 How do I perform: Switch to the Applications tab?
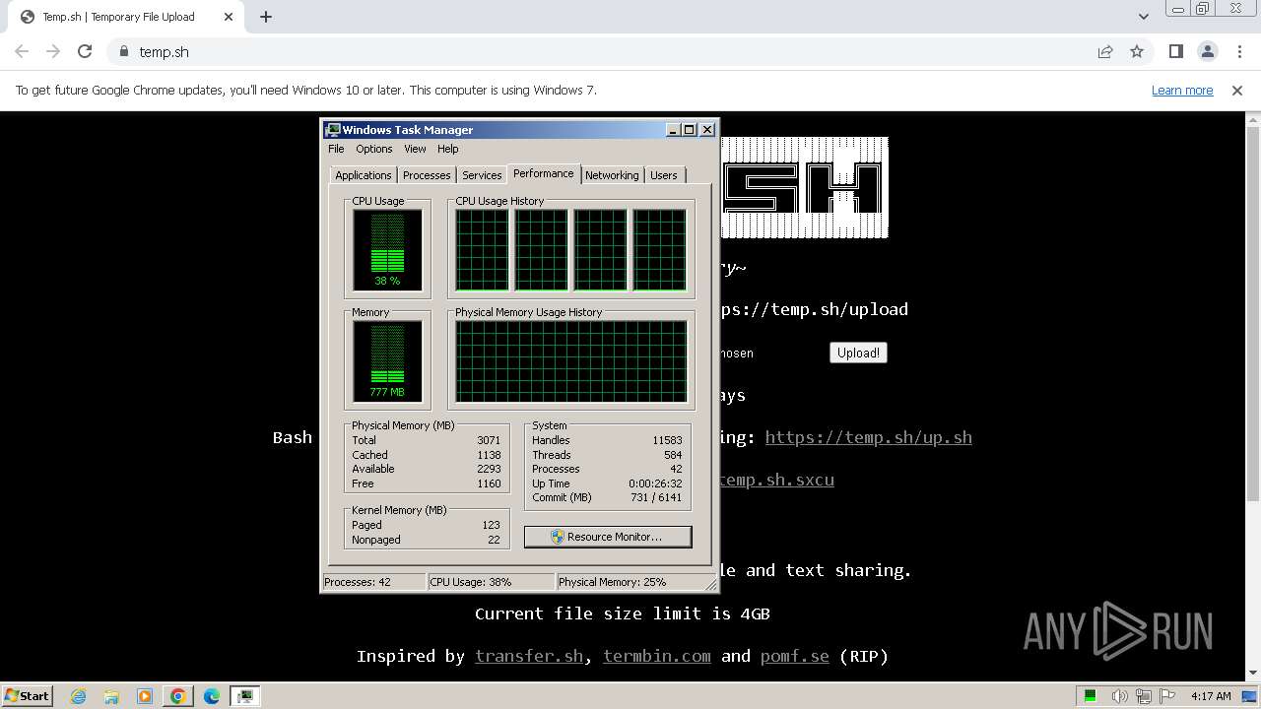click(x=364, y=175)
